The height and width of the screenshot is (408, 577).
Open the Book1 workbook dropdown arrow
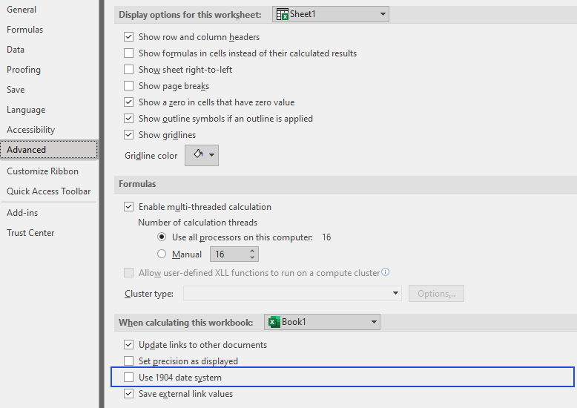374,322
